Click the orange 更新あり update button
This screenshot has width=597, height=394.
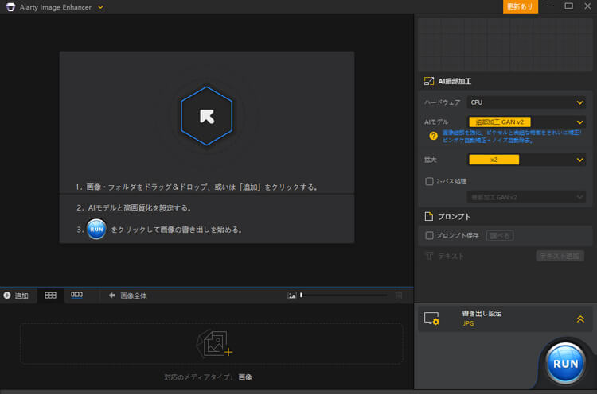click(521, 6)
